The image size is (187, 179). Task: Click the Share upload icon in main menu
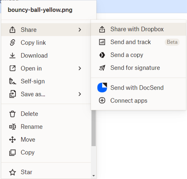(x=12, y=30)
